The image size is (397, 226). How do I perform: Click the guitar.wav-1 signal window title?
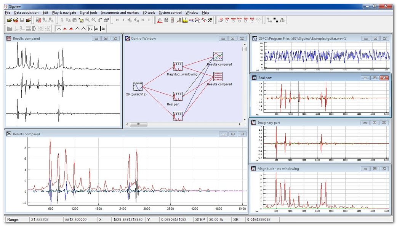point(302,38)
